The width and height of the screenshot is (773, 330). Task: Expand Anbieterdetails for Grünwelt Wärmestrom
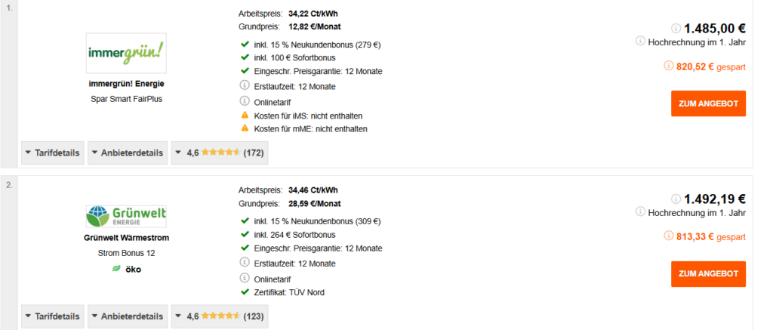pos(128,316)
